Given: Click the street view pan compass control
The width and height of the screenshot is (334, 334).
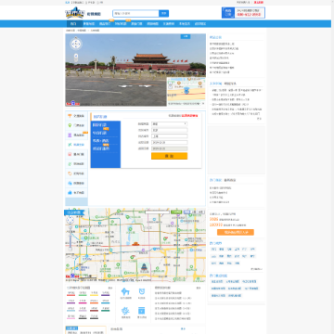Looking at the screenshot, I should coord(76,44).
